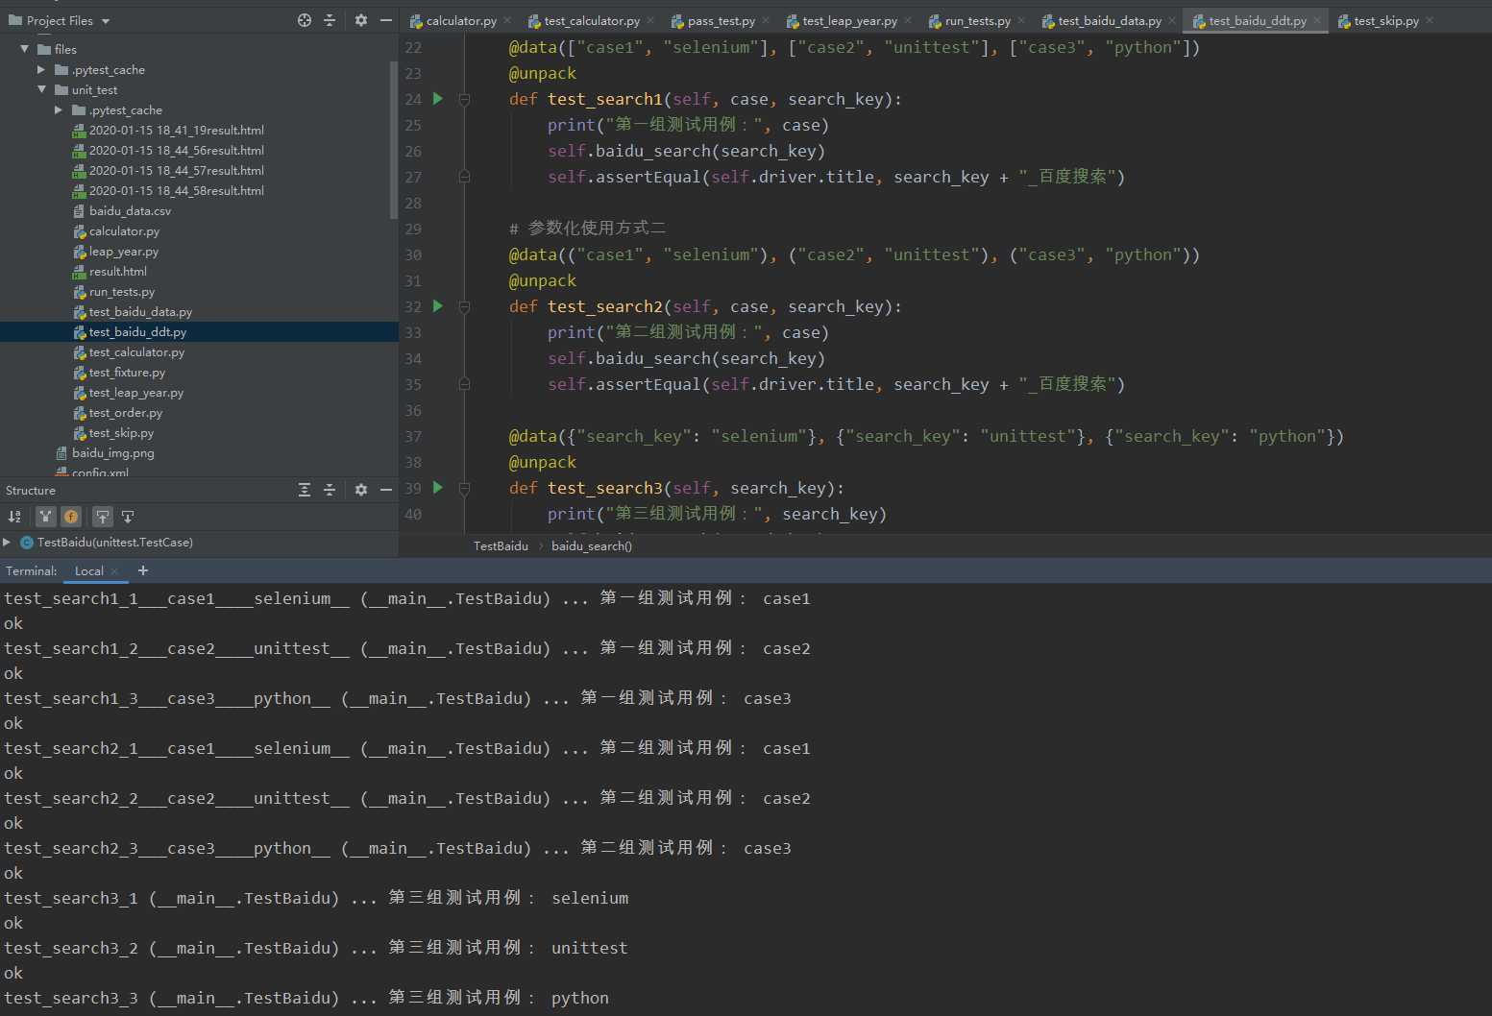1492x1016 pixels.
Task: Toggle Autoscroll from Source in Structure
Action: click(x=128, y=517)
